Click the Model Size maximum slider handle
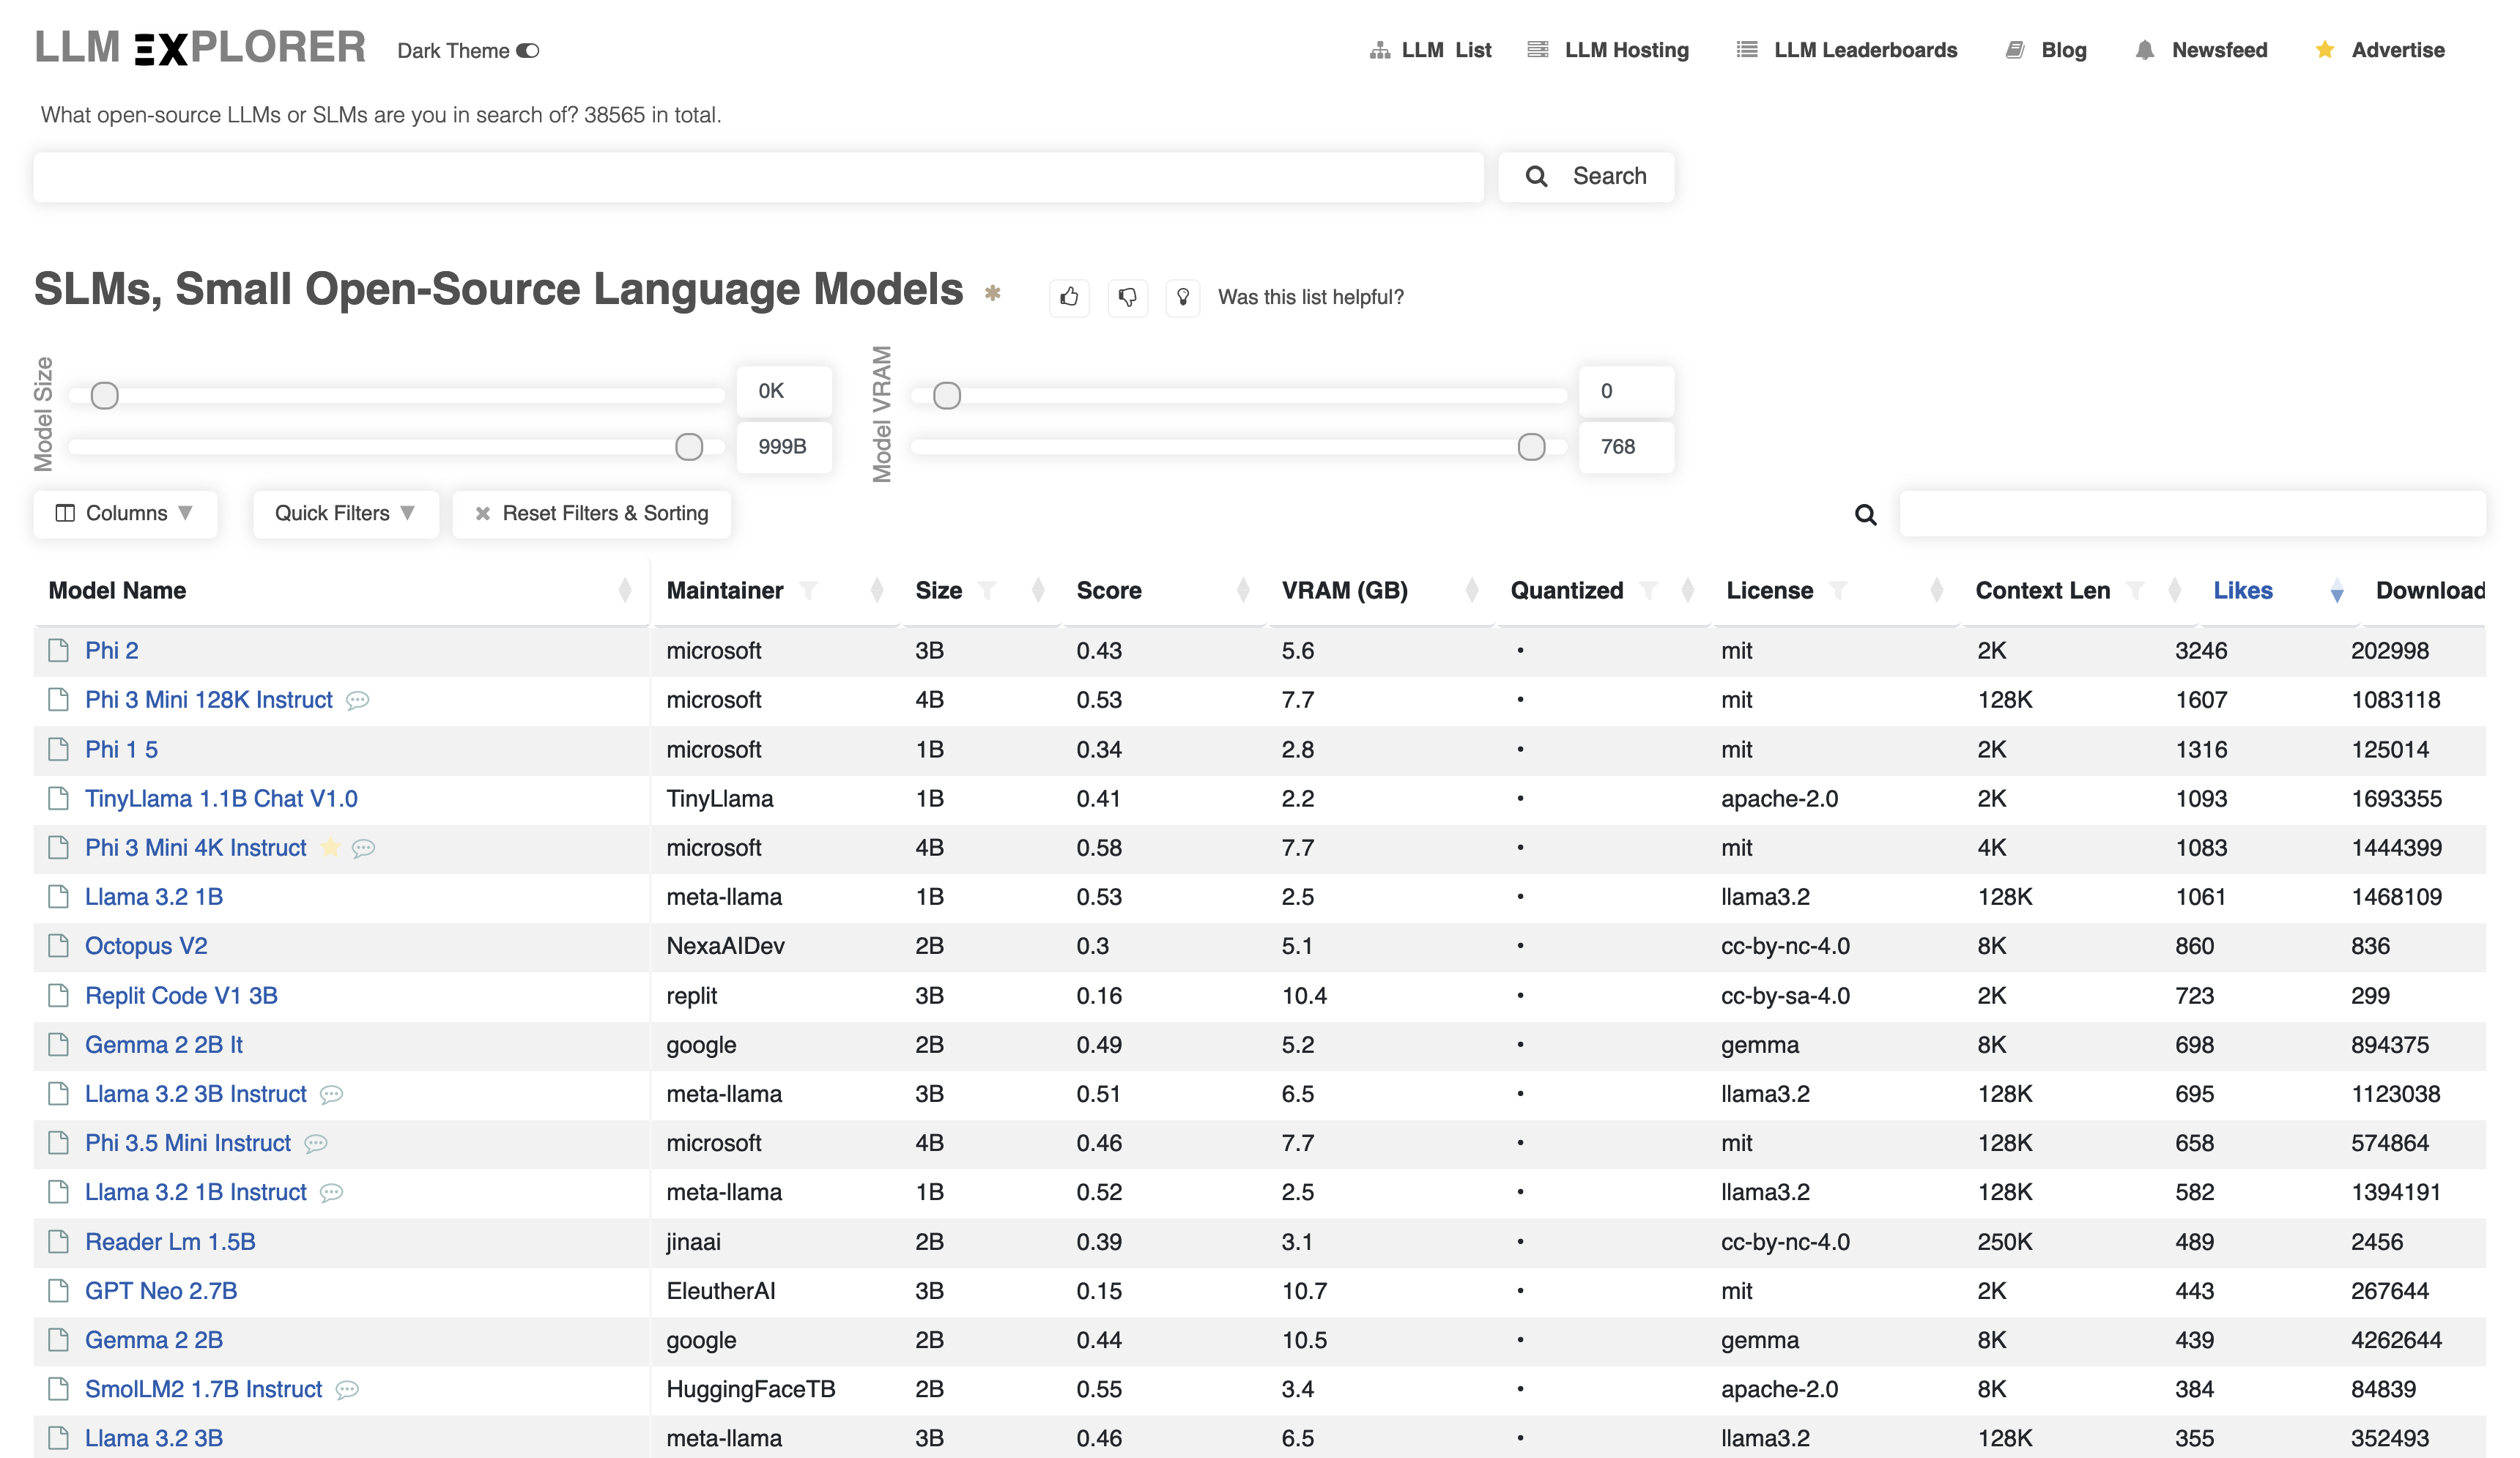2520x1458 pixels. coord(689,447)
